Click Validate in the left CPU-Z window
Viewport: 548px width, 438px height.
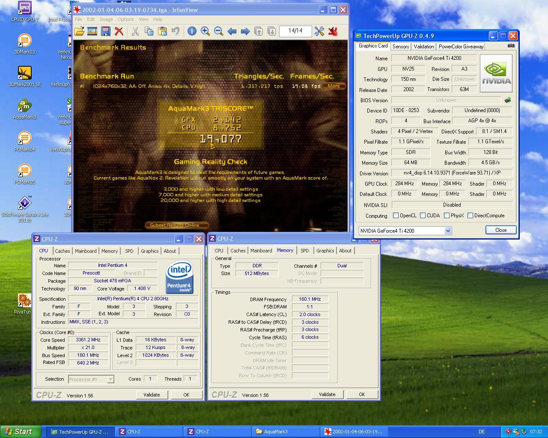tap(152, 395)
